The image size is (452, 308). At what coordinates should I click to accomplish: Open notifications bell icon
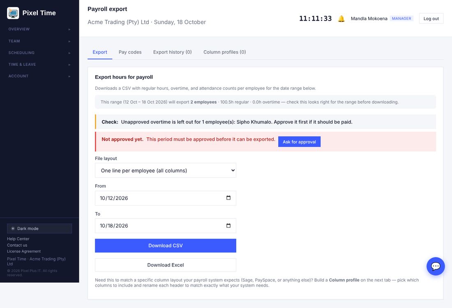[x=341, y=19]
